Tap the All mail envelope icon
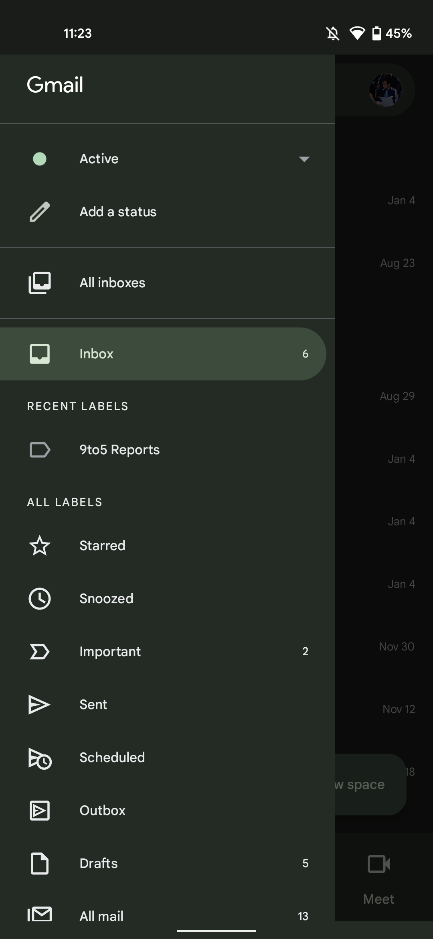Screen dimensions: 433x939 (40, 915)
